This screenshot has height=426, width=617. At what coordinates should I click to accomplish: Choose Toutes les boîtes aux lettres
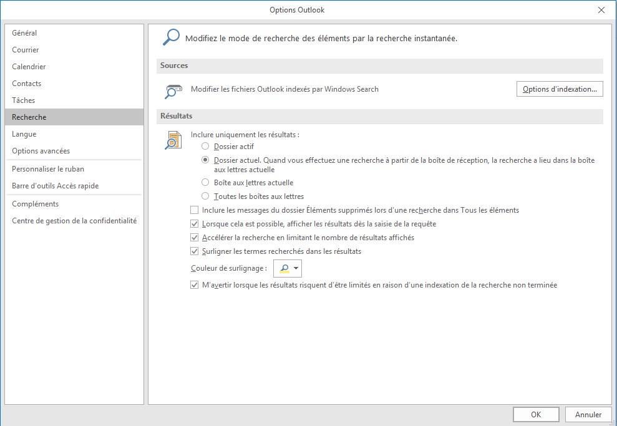pos(205,196)
